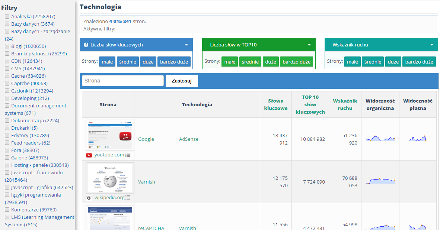Enable the Javascript - grafika checkbox
440x230 pixels.
[x=7, y=187]
